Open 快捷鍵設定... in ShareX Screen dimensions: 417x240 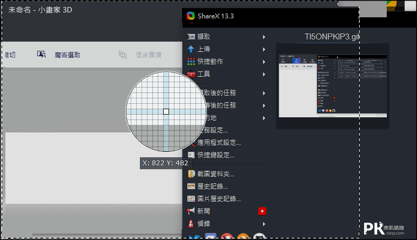216,155
